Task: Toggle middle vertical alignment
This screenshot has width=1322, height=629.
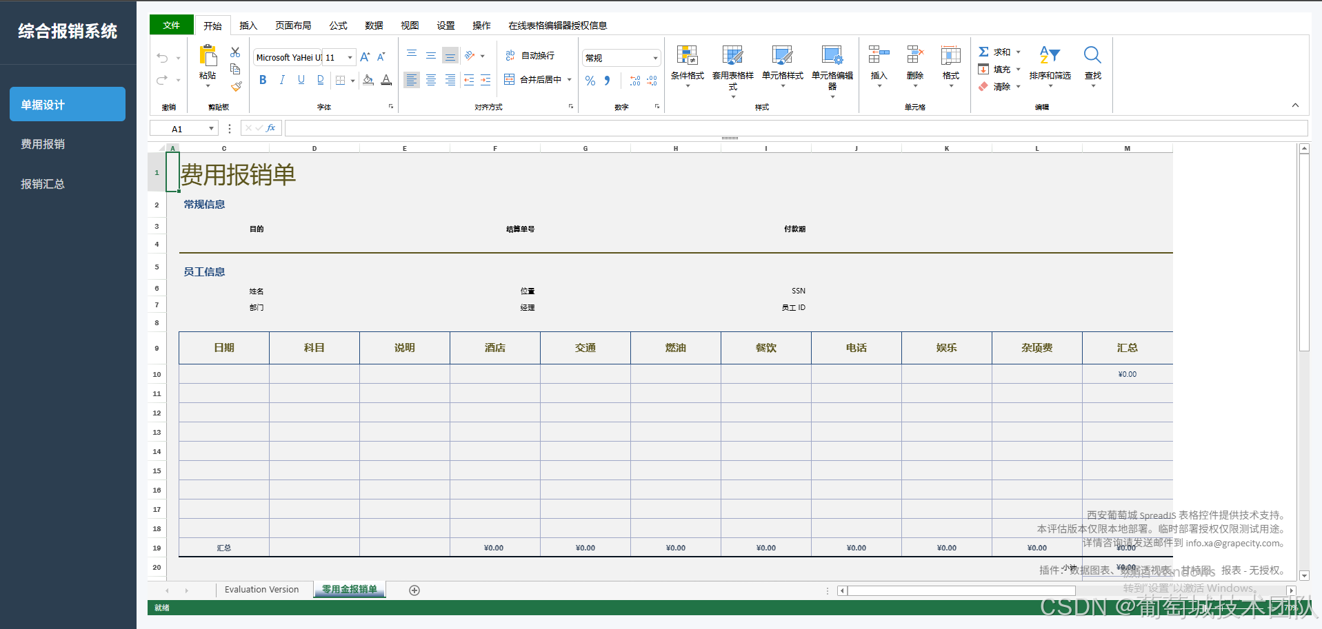Action: (x=431, y=55)
